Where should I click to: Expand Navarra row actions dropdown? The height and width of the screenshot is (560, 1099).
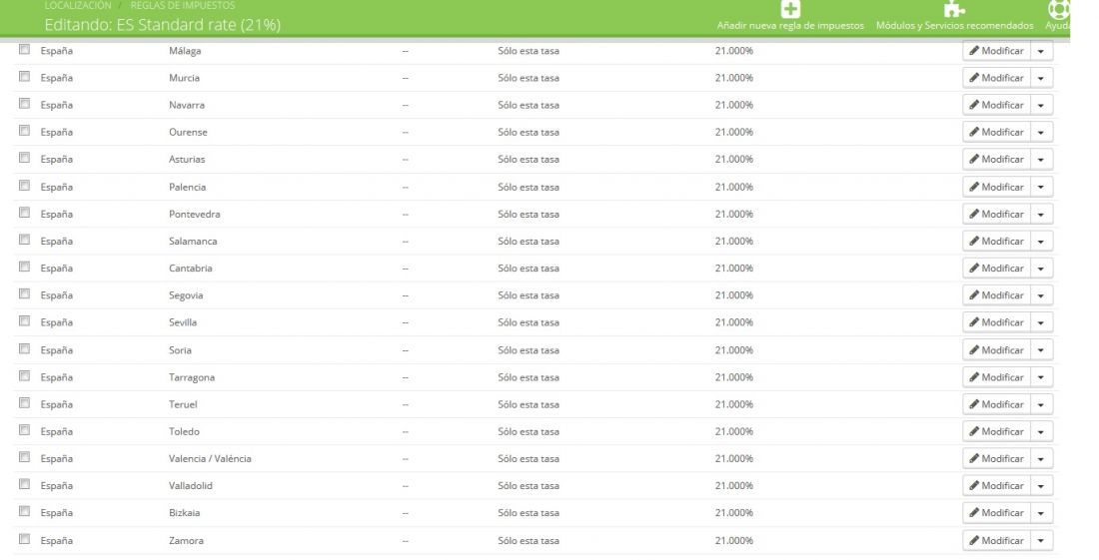coord(1041,105)
